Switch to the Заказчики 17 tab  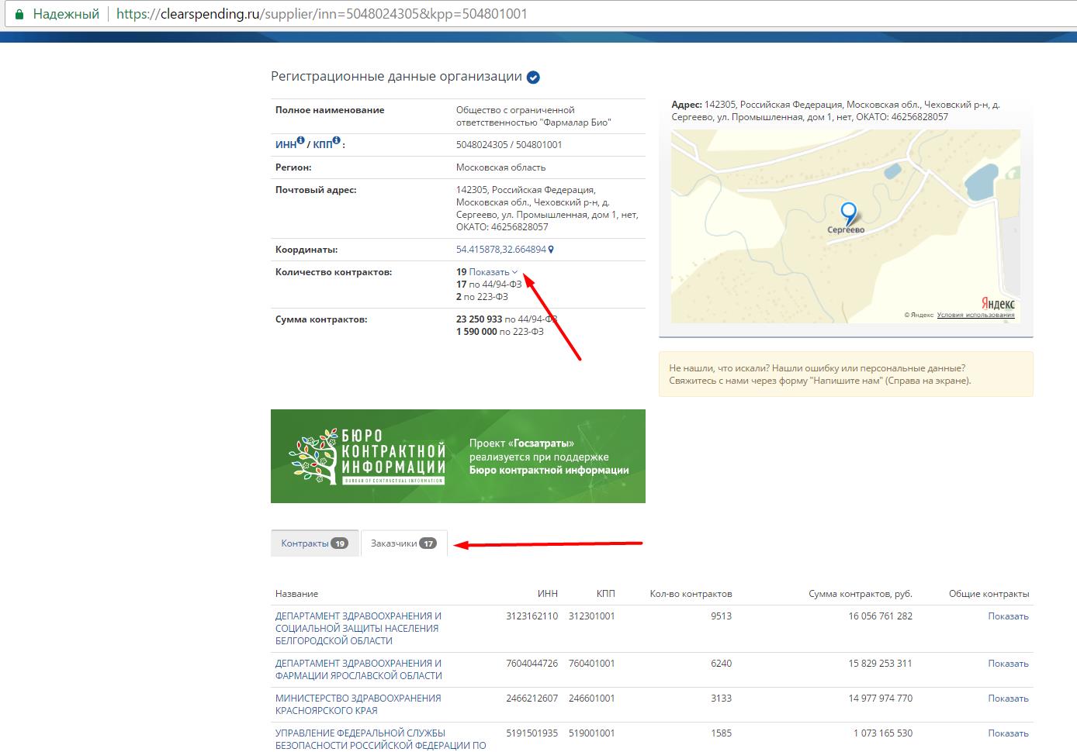pyautogui.click(x=403, y=543)
